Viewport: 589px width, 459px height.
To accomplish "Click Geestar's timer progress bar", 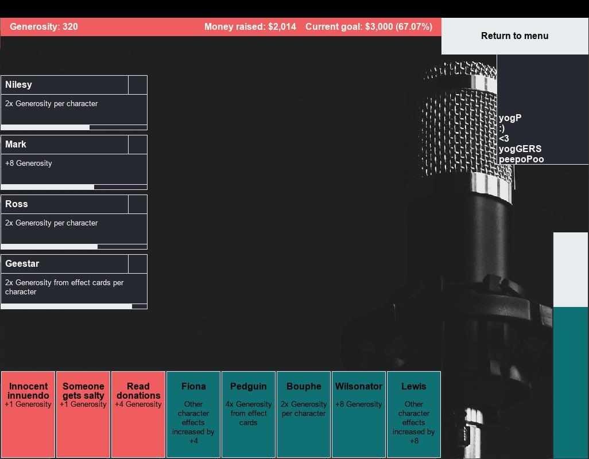I will (74, 306).
